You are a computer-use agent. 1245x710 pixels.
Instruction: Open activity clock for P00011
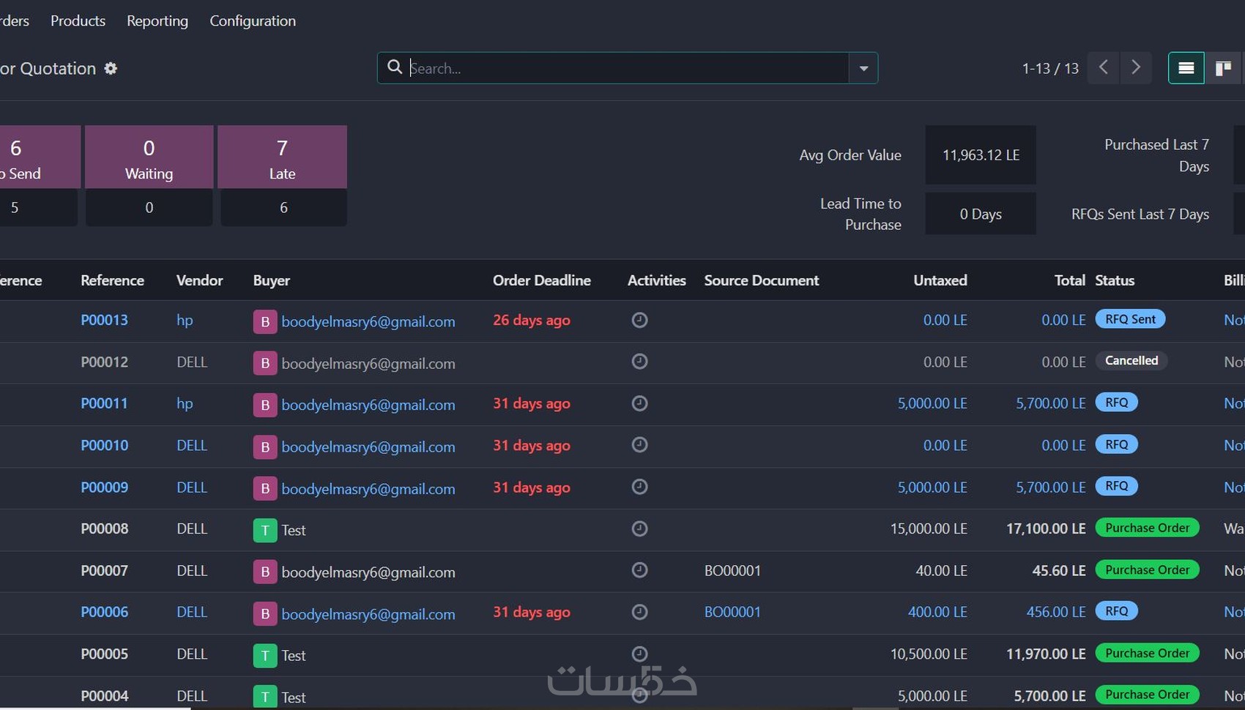pyautogui.click(x=639, y=403)
